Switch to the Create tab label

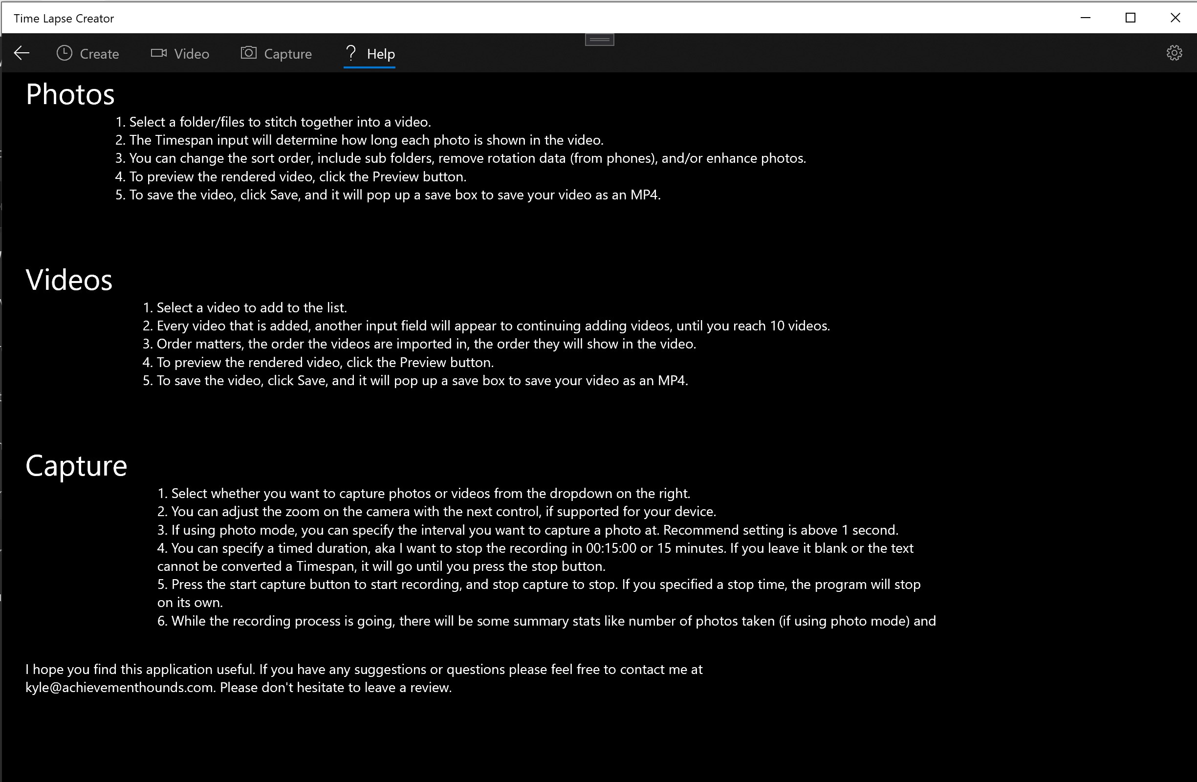99,54
